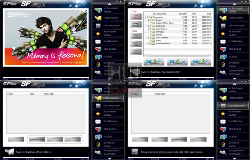Select the highlighted Data encryption sidebar item

[x=233, y=106]
